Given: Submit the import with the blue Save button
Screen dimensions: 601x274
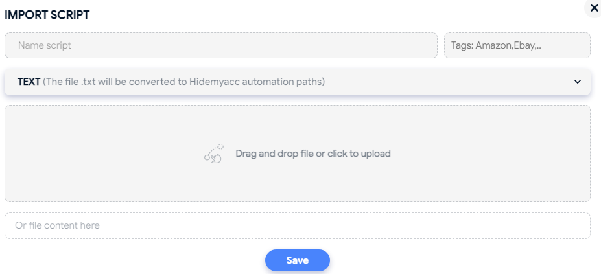Looking at the screenshot, I should [x=298, y=260].
